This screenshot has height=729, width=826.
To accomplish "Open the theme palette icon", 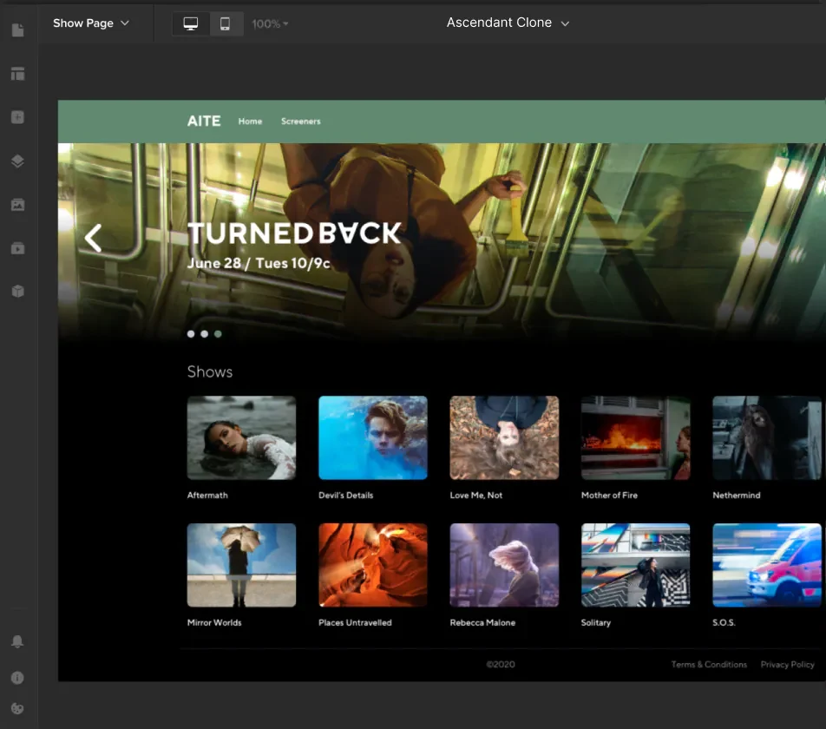I will pyautogui.click(x=17, y=708).
